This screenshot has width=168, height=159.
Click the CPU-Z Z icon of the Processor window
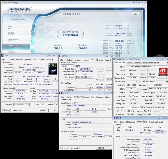tap(2, 55)
